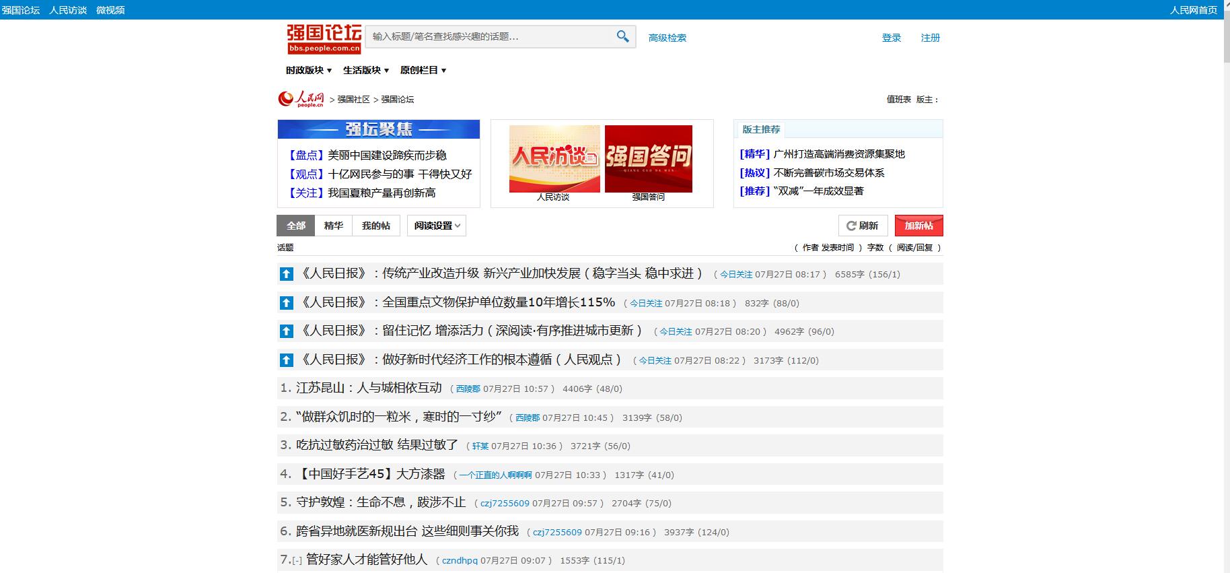1230x573 pixels.
Task: Collapse the [-] toggle on post 7
Action: tap(297, 561)
